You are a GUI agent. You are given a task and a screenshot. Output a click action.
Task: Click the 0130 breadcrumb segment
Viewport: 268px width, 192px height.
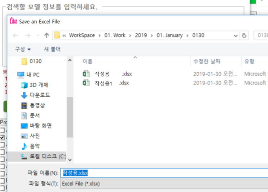[x=198, y=35]
